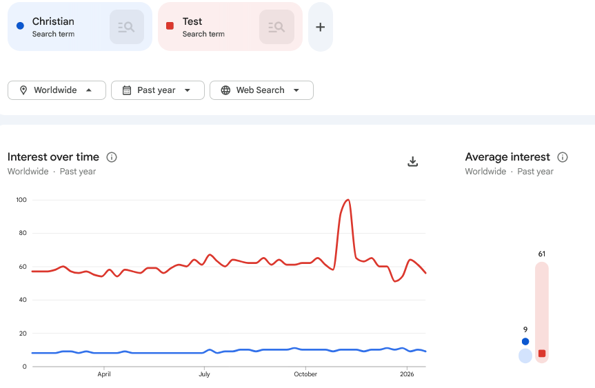Add a comparison term with plus button
This screenshot has height=388, width=595.
click(320, 27)
